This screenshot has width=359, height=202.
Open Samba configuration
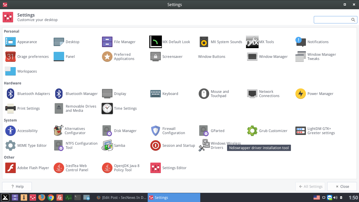[107, 145]
